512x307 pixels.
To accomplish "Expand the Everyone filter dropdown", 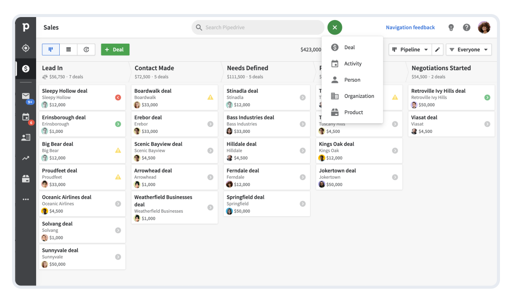I will click(468, 50).
